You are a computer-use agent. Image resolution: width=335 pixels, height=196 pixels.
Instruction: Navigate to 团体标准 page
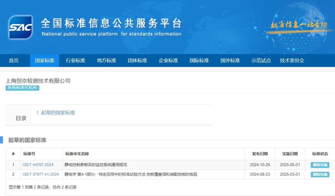pos(137,61)
